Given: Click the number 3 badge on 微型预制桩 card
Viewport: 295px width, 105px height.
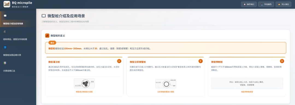Looking at the screenshot, I should coord(282,61).
